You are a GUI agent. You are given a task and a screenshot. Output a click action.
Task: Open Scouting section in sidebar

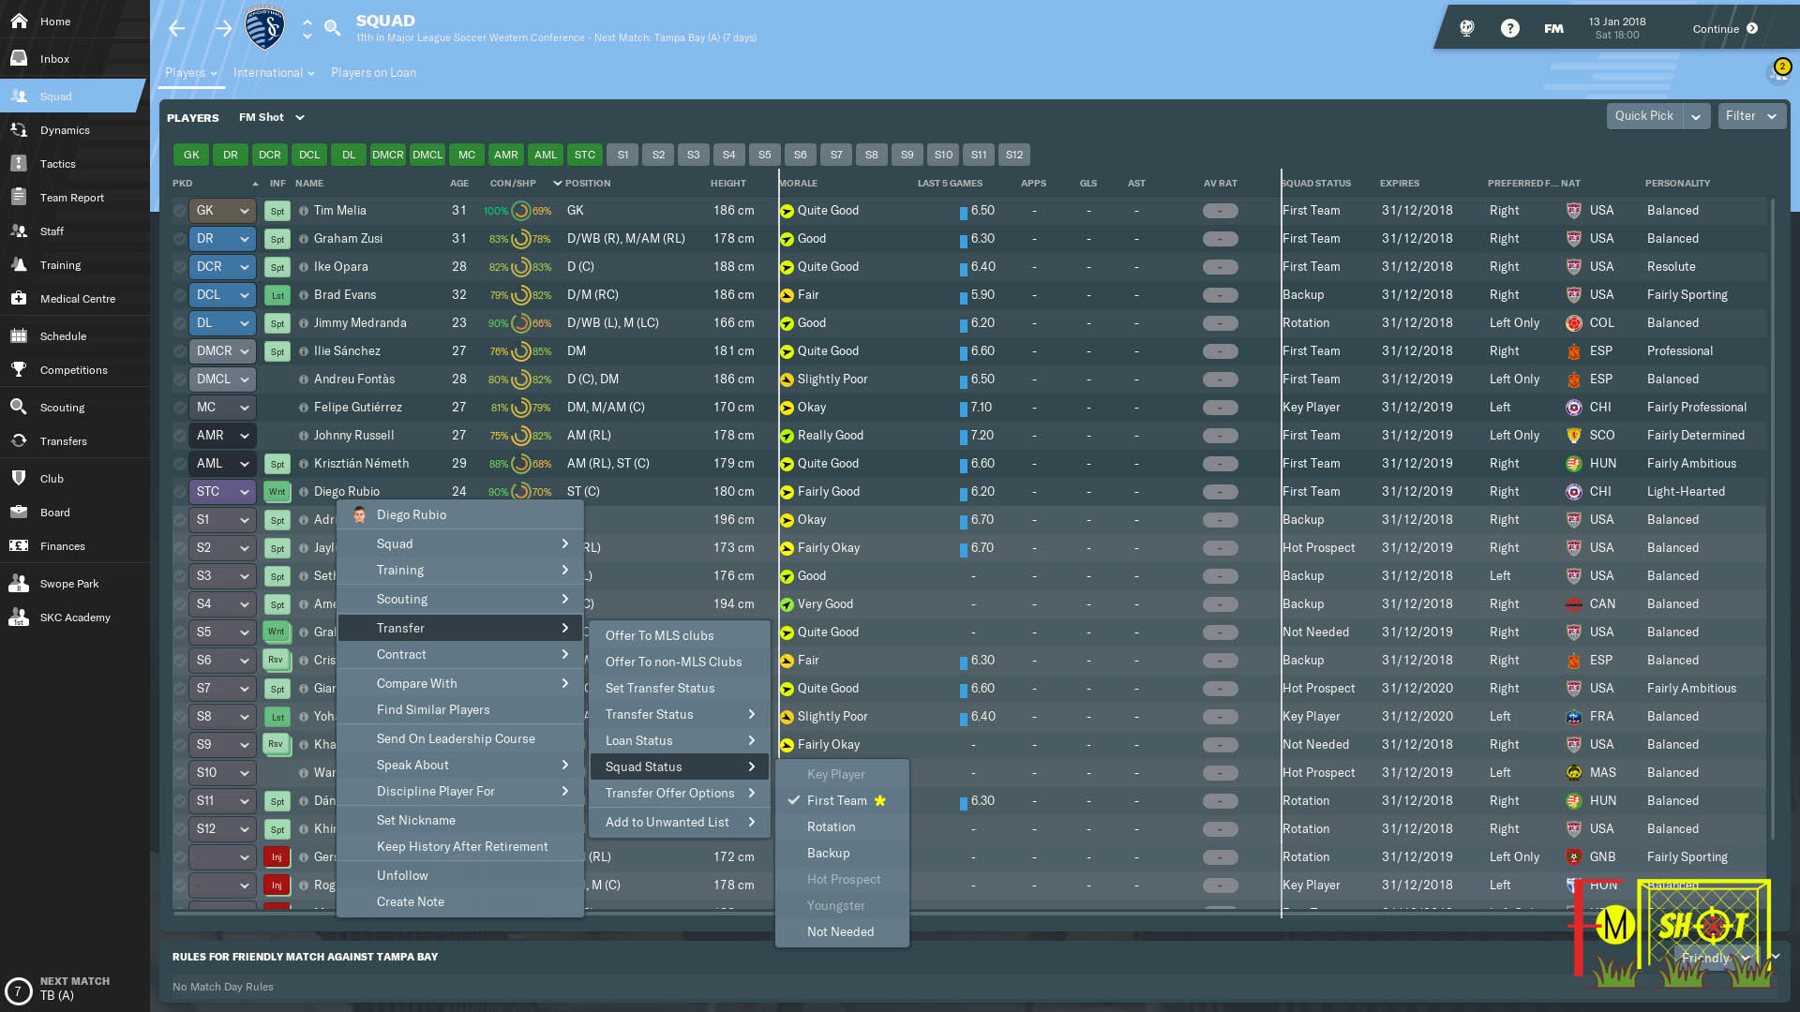click(62, 408)
